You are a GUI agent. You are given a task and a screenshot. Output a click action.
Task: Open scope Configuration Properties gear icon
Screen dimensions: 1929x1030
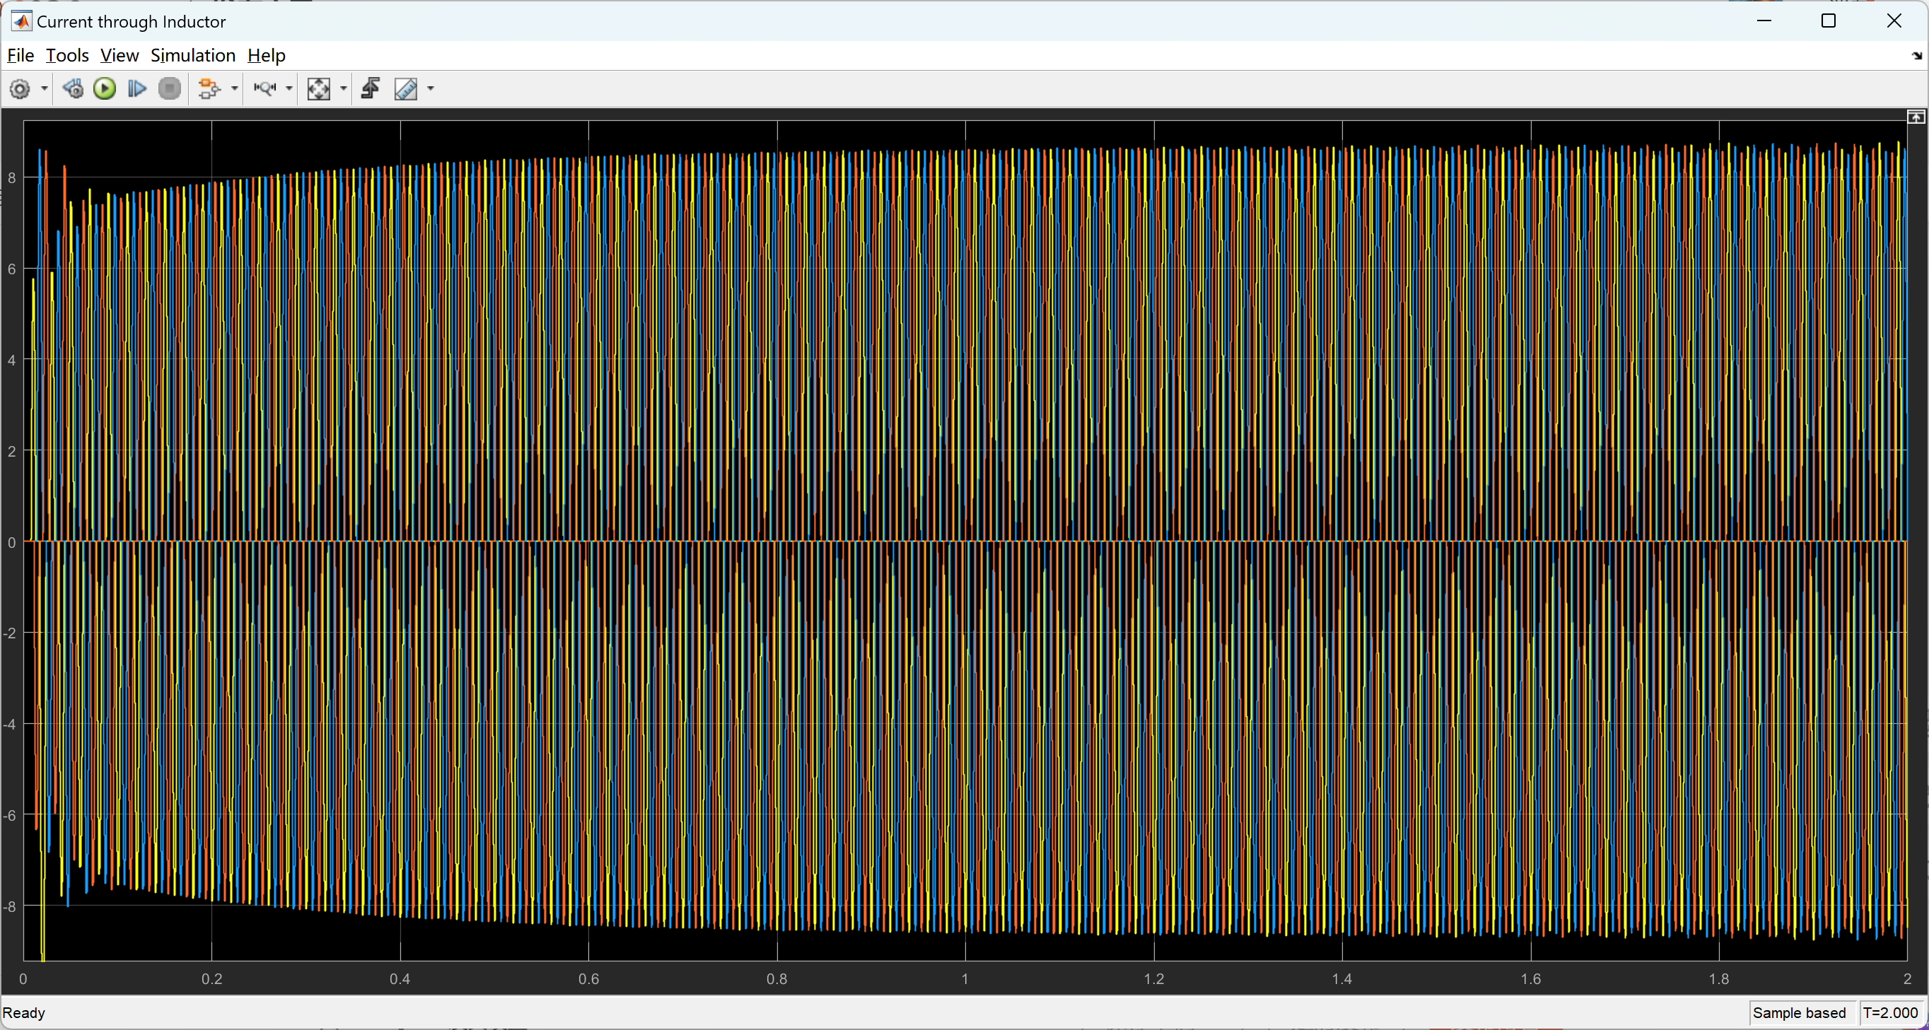(21, 89)
